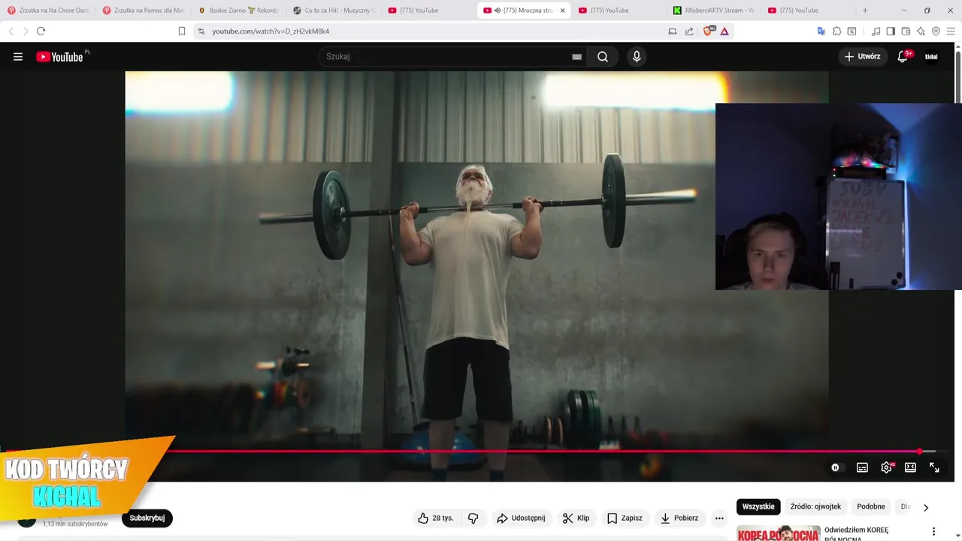Click the install app icon in address bar
This screenshot has width=962, height=541.
[673, 31]
